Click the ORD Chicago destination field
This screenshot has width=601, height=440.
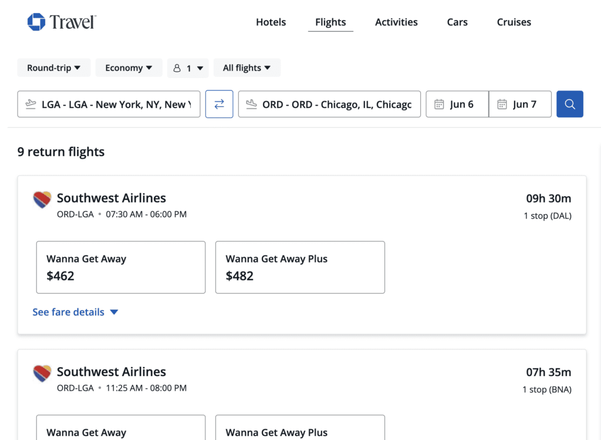pos(336,105)
